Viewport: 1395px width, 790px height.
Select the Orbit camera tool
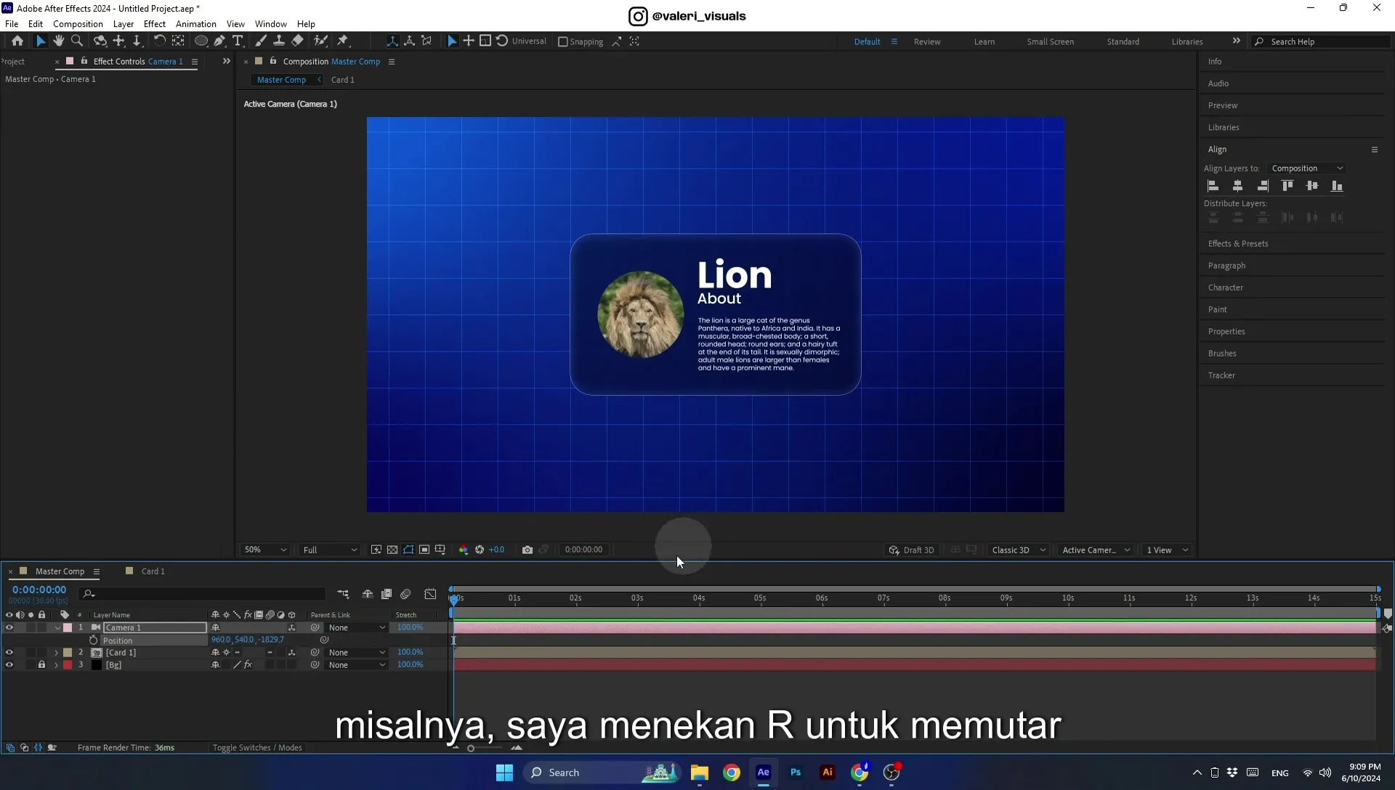(100, 41)
